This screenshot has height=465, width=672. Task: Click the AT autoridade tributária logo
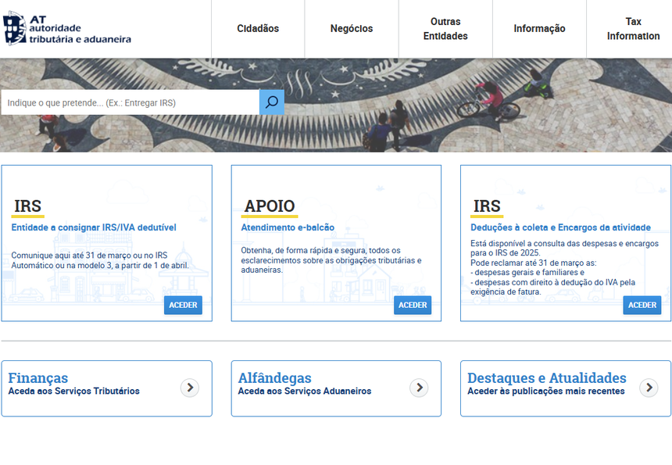coord(66,30)
